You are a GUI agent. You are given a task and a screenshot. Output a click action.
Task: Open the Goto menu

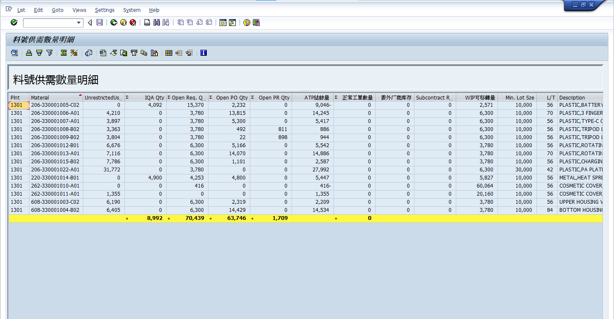[58, 10]
